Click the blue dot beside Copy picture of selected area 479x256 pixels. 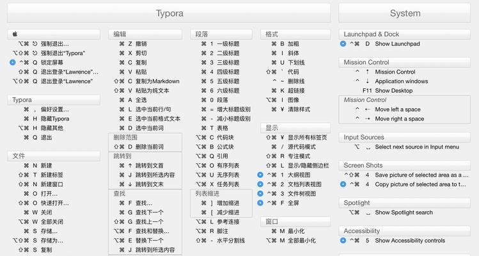click(x=343, y=184)
